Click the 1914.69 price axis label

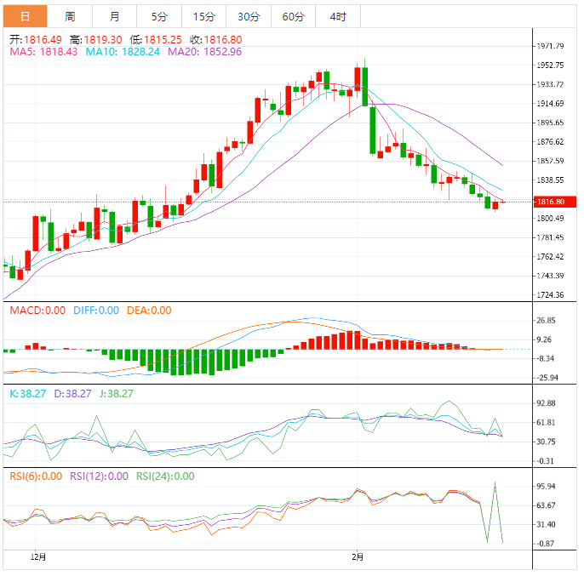coord(550,104)
